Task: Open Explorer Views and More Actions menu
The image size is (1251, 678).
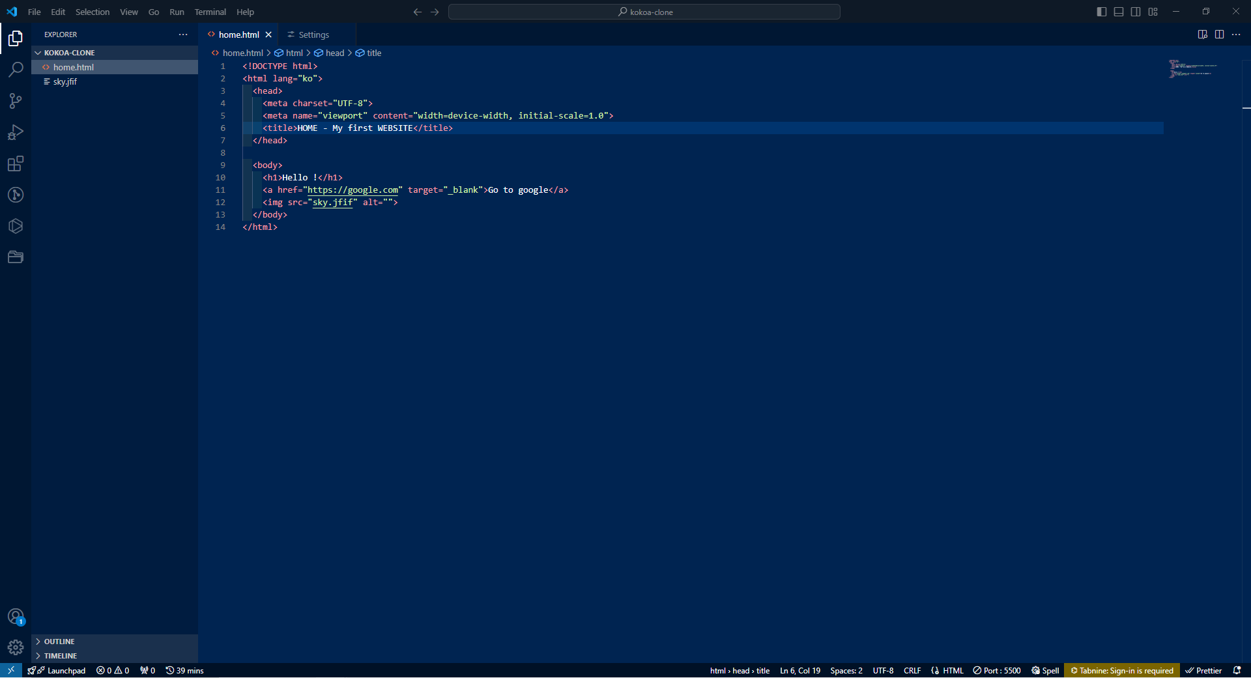Action: point(183,35)
